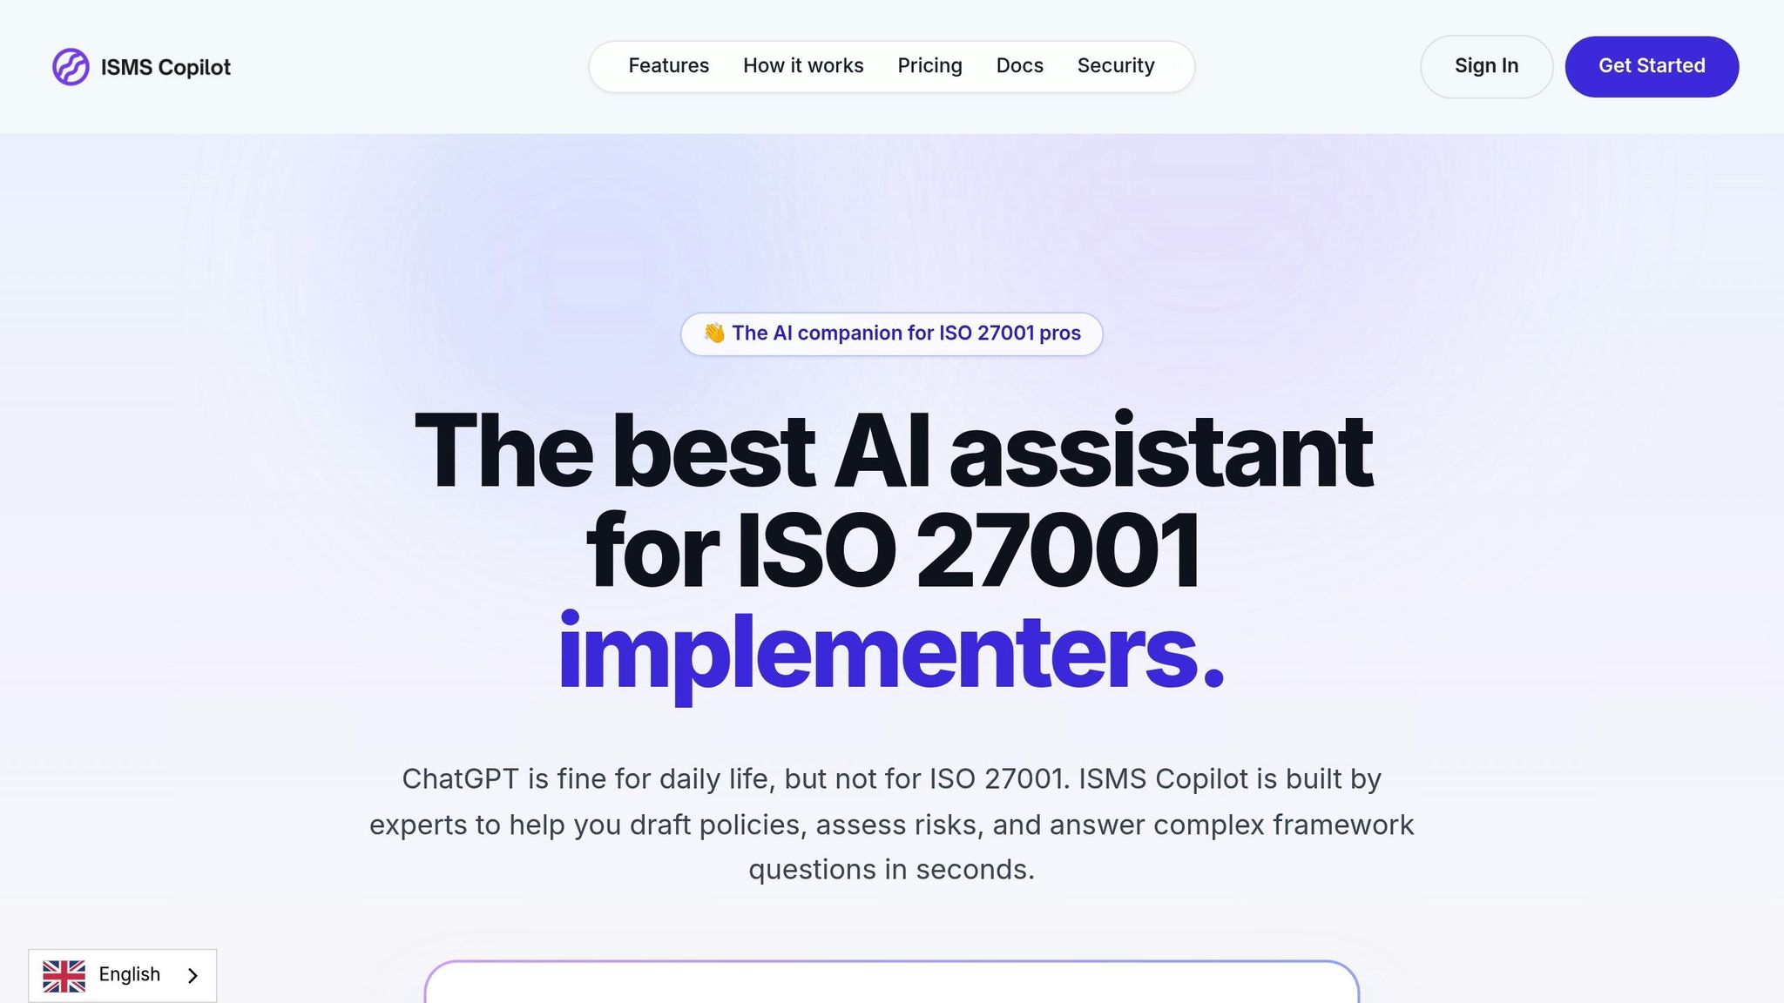Click the Sign In button

coord(1486,66)
